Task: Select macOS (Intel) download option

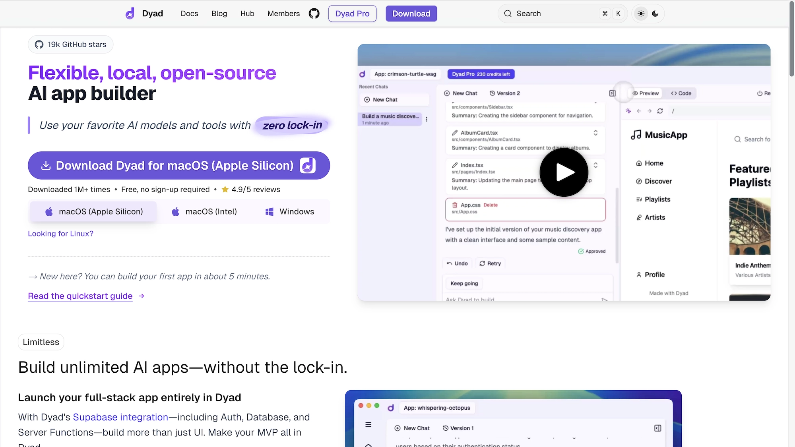Action: pos(204,212)
